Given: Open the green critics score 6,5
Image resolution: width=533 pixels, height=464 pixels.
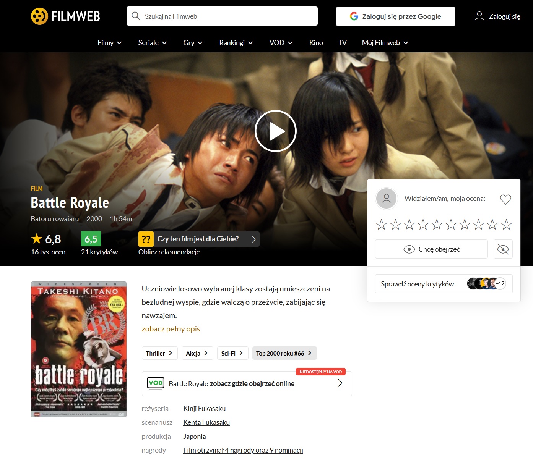Looking at the screenshot, I should [91, 239].
